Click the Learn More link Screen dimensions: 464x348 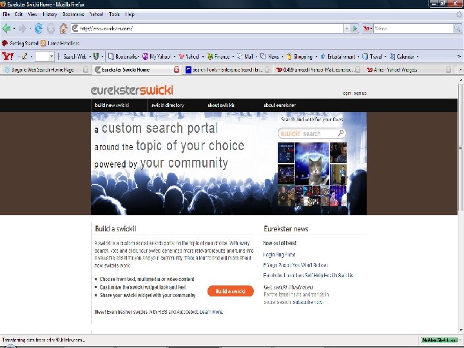pos(211,312)
